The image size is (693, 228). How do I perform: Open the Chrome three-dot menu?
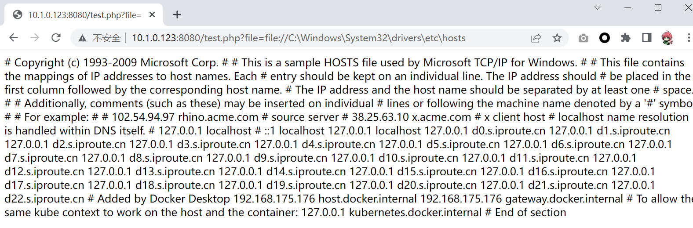coord(689,38)
